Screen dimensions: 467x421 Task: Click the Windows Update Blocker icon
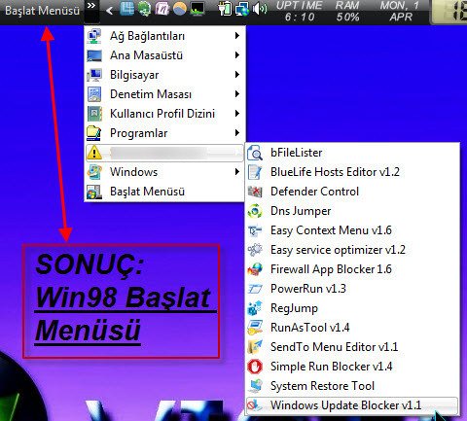[x=255, y=405]
